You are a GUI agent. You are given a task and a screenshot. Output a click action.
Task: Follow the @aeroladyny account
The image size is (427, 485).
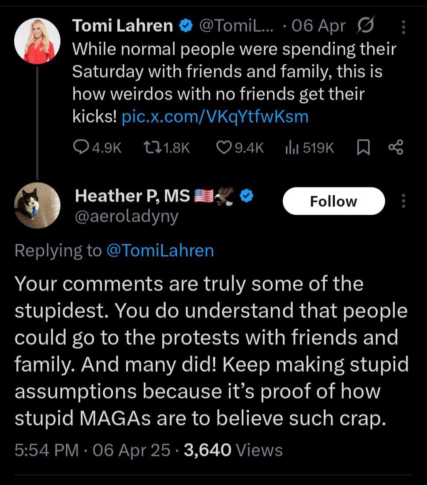333,201
